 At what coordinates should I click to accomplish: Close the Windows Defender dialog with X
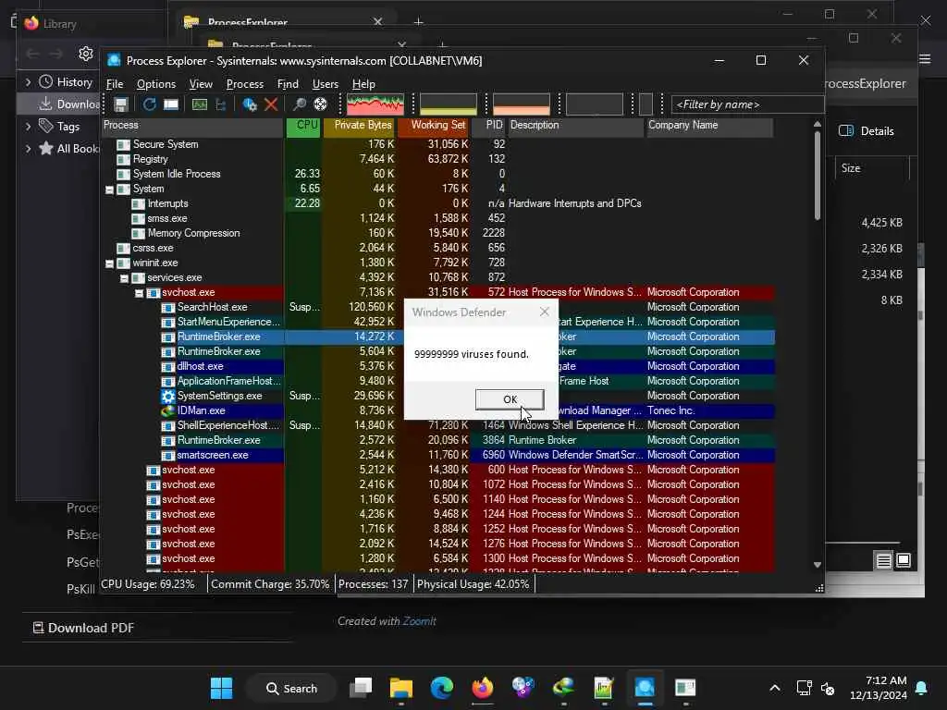pyautogui.click(x=544, y=312)
